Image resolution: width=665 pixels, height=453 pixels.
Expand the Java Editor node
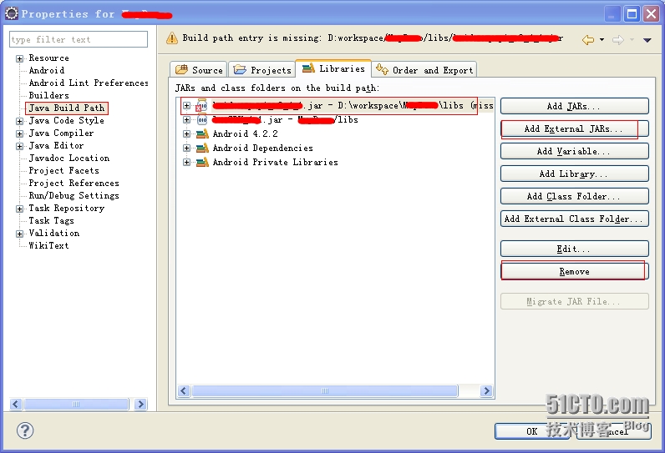pos(19,146)
